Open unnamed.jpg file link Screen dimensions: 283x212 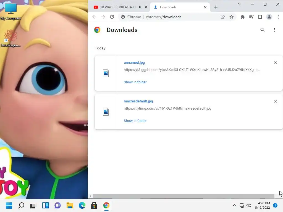[134, 63]
